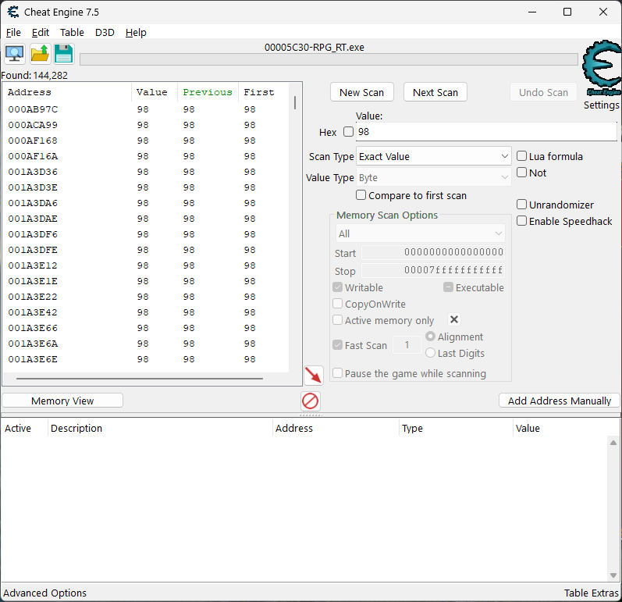This screenshot has width=622, height=602.
Task: Click the Start address field
Action: 433,252
